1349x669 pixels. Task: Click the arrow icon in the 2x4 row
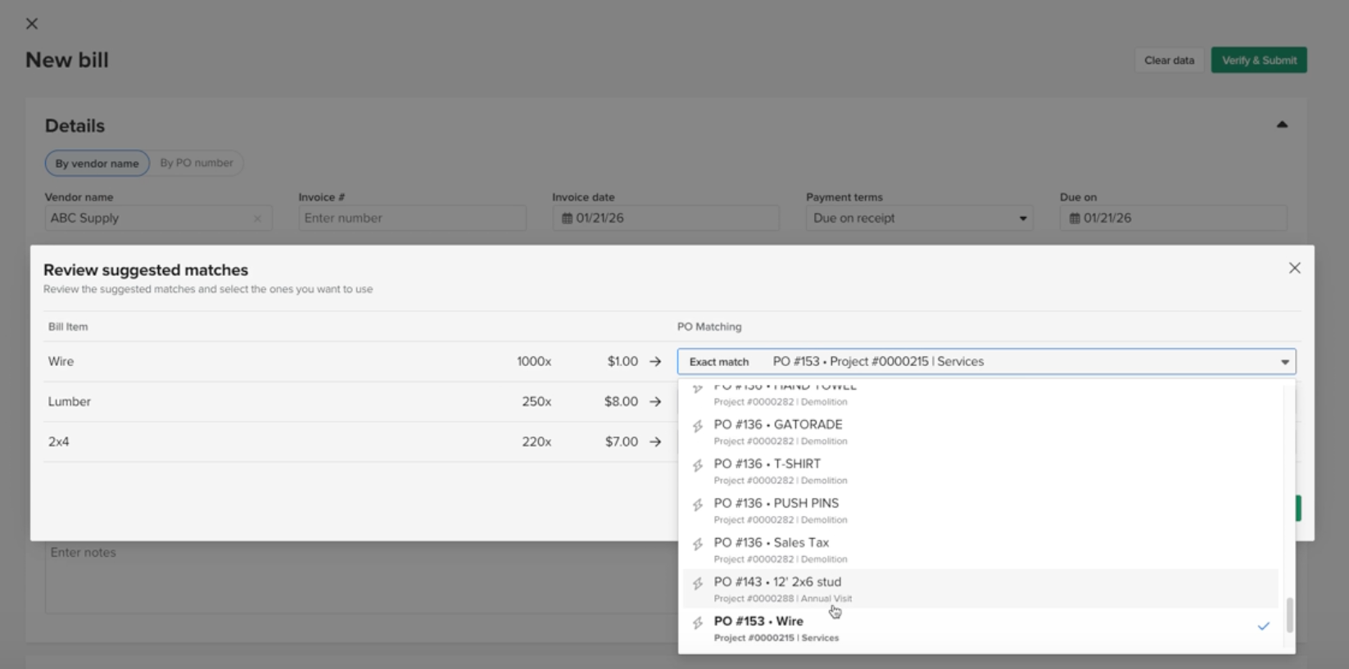655,442
